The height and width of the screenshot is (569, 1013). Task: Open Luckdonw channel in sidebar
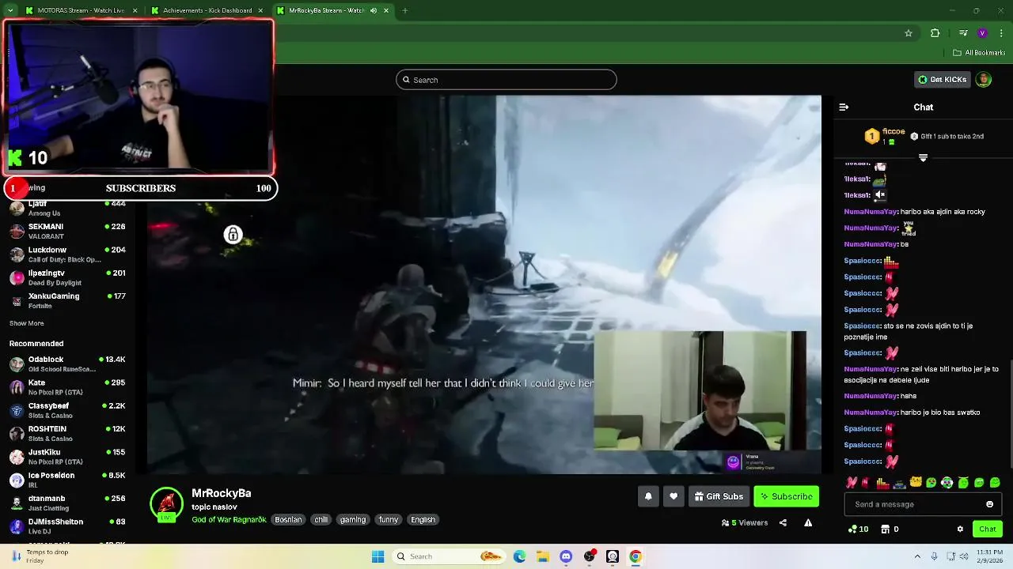click(x=67, y=254)
